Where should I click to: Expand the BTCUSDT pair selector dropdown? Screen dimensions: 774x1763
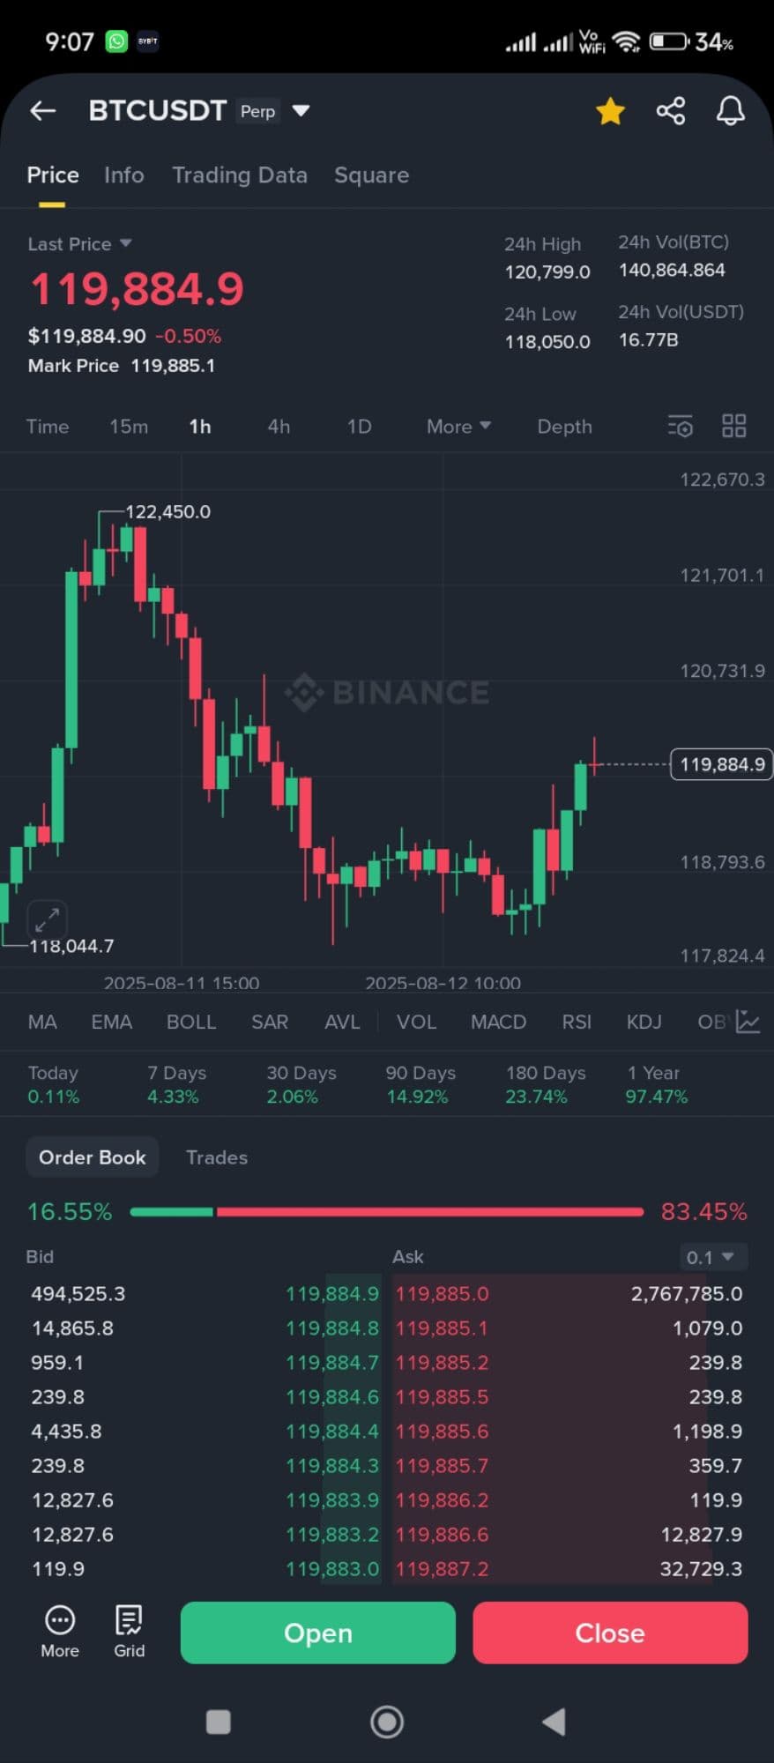[301, 111]
